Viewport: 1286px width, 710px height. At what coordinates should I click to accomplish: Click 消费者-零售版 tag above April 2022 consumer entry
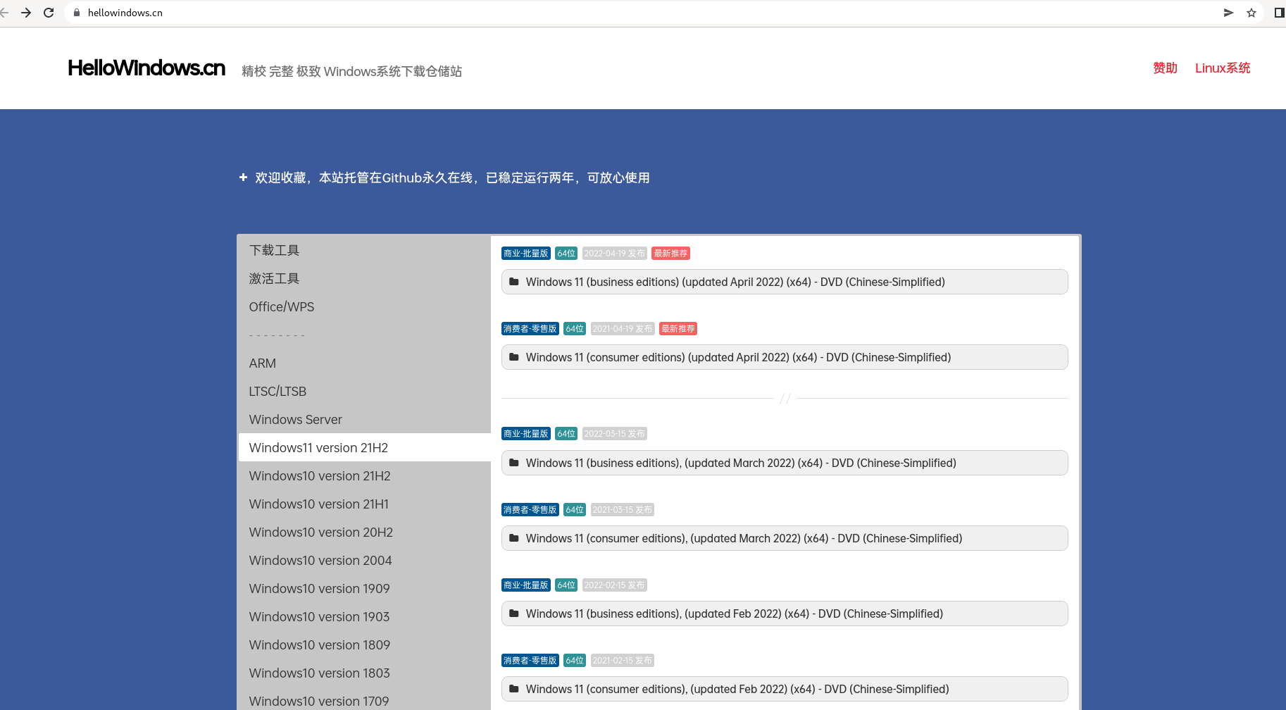[x=530, y=328]
